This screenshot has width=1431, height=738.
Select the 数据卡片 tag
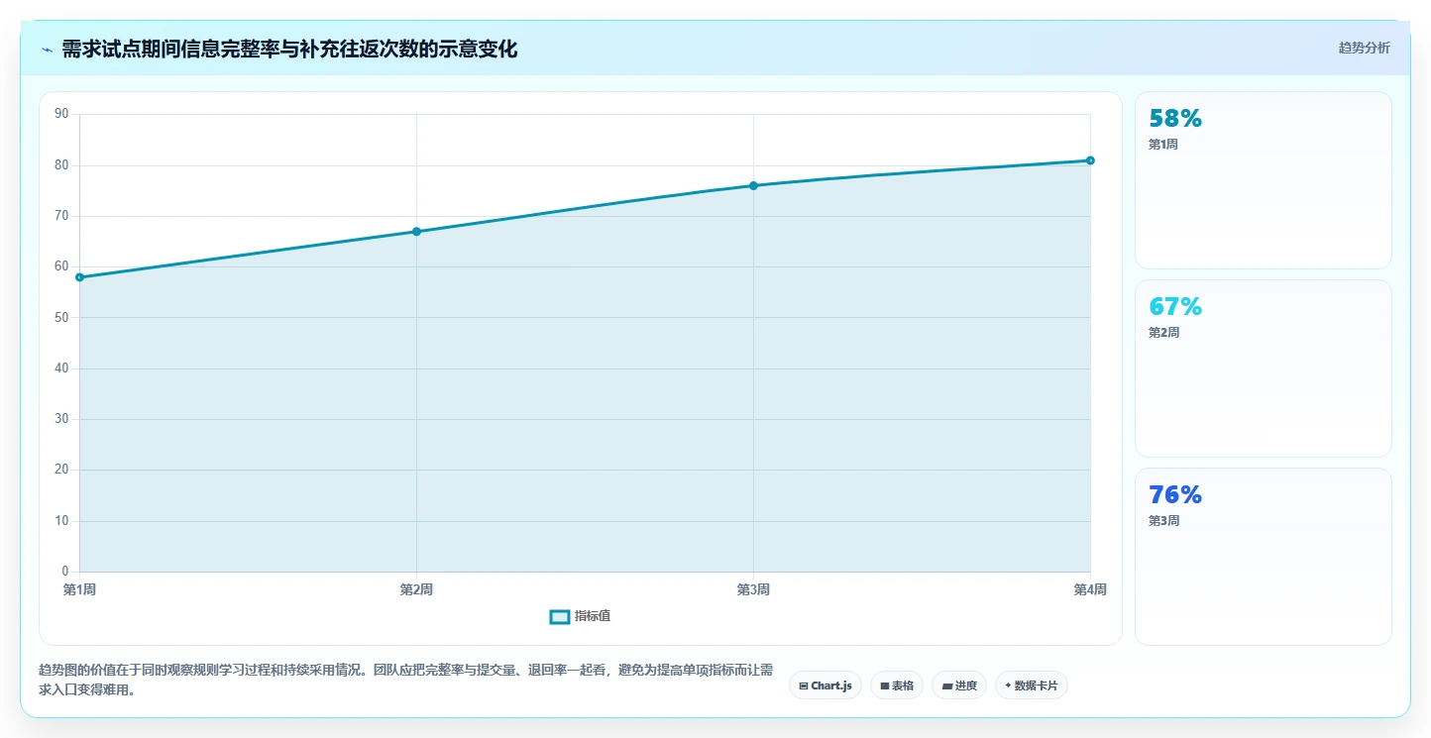click(x=1032, y=685)
